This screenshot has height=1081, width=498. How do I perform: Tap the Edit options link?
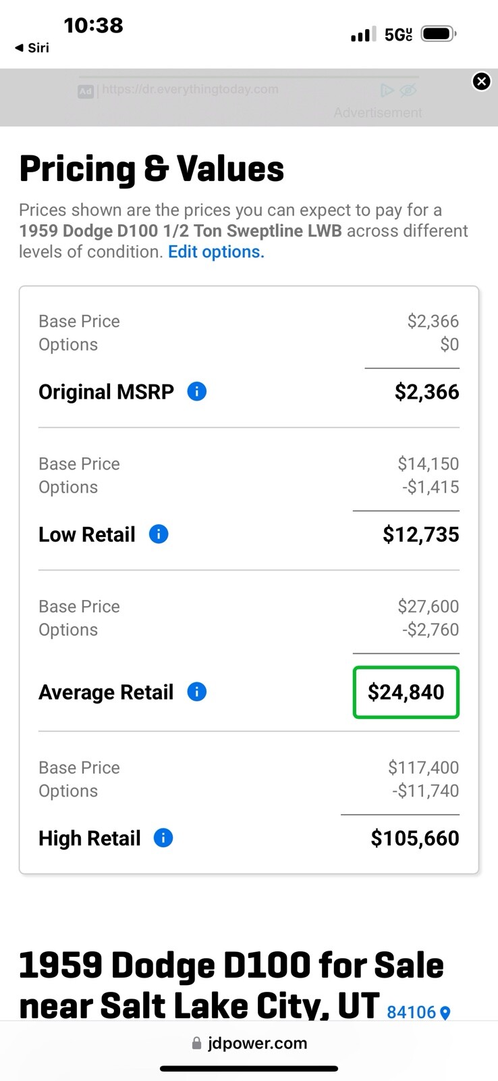tap(216, 252)
